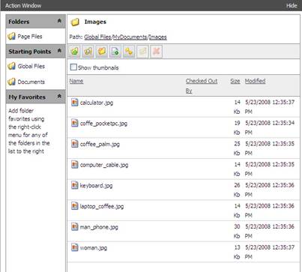Click the faded pale toolbar icon beside red X
The width and height of the screenshot is (302, 272).
click(x=142, y=52)
